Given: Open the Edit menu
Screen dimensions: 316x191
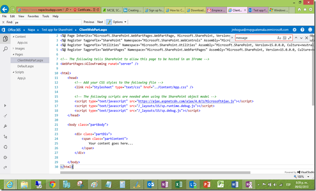Looking at the screenshot, I should [12, 16].
